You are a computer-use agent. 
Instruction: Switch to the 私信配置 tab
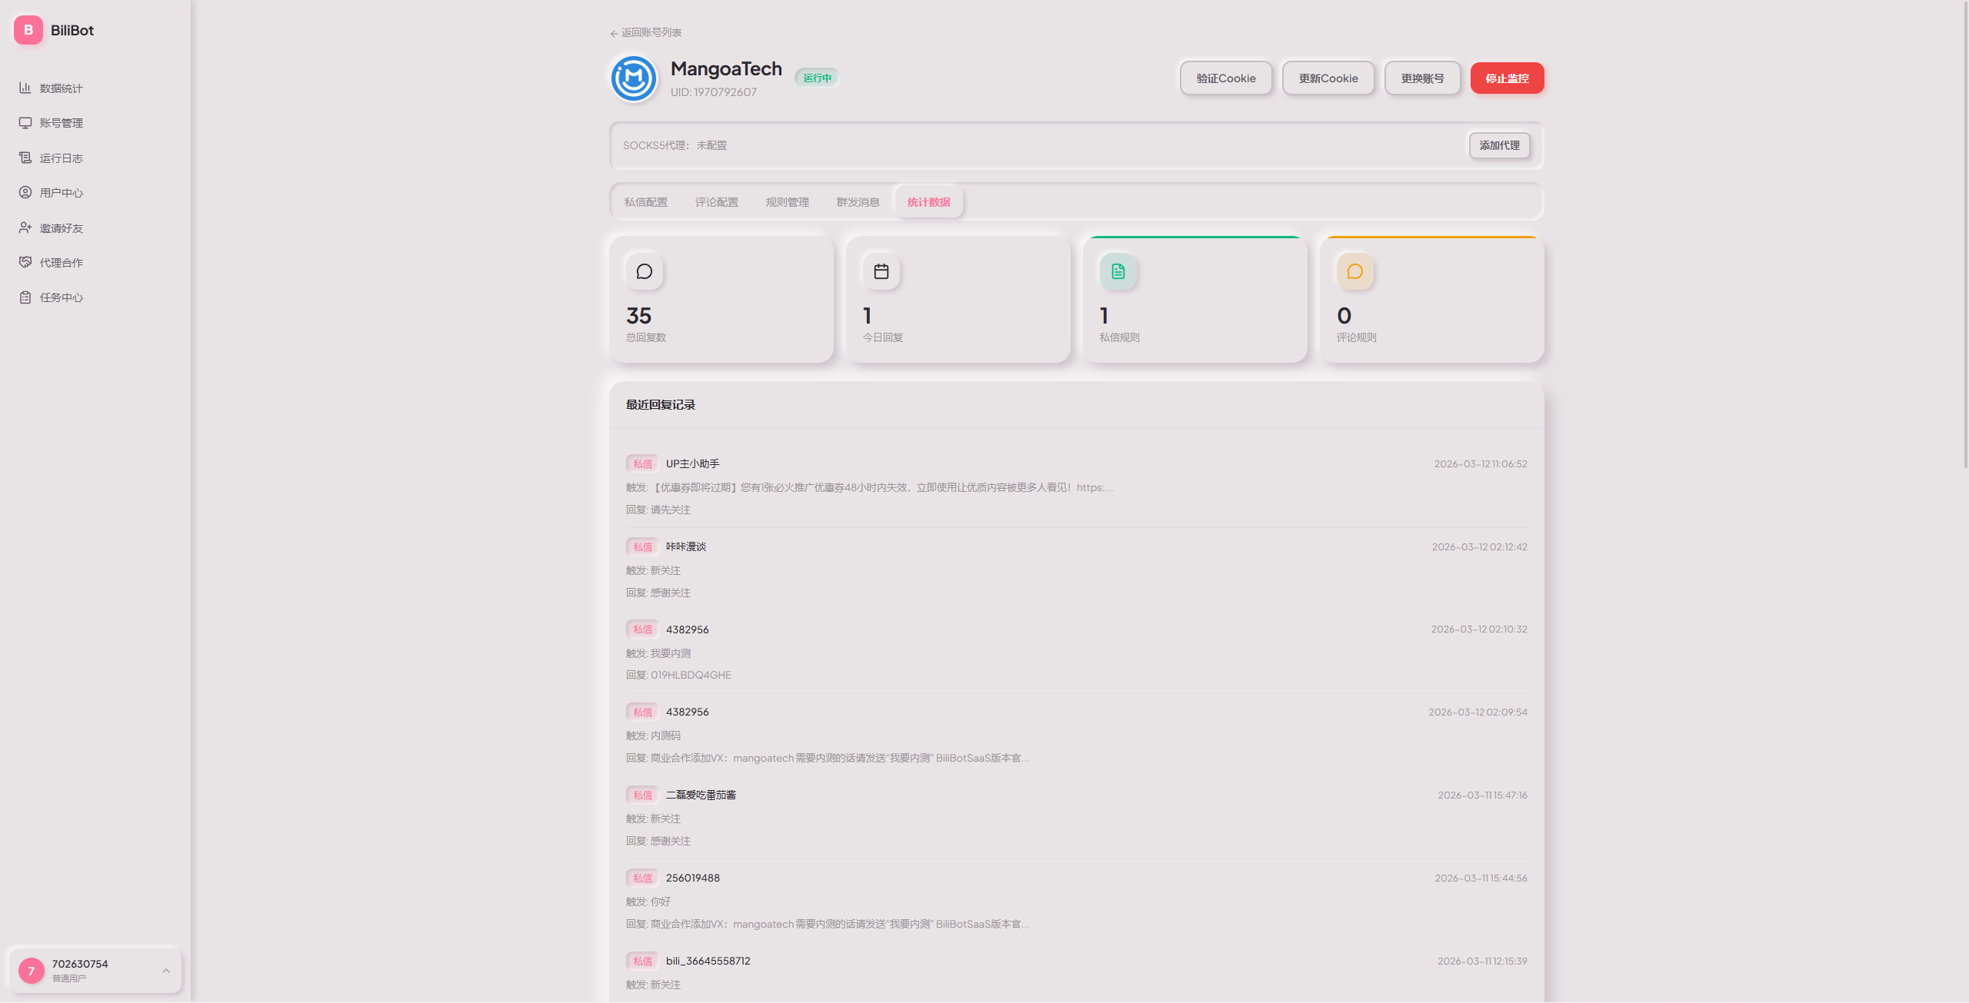[x=646, y=201]
